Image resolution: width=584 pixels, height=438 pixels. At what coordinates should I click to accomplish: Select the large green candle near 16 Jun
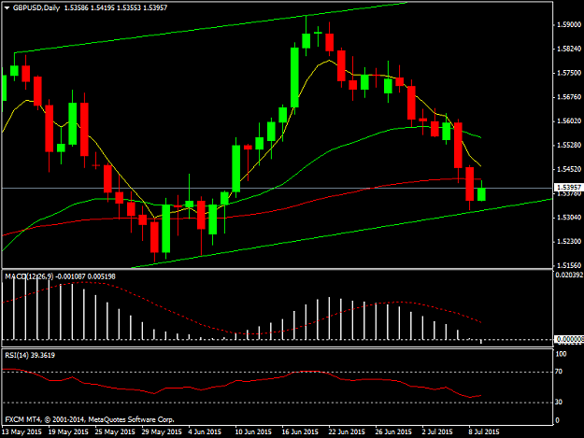tap(294, 78)
